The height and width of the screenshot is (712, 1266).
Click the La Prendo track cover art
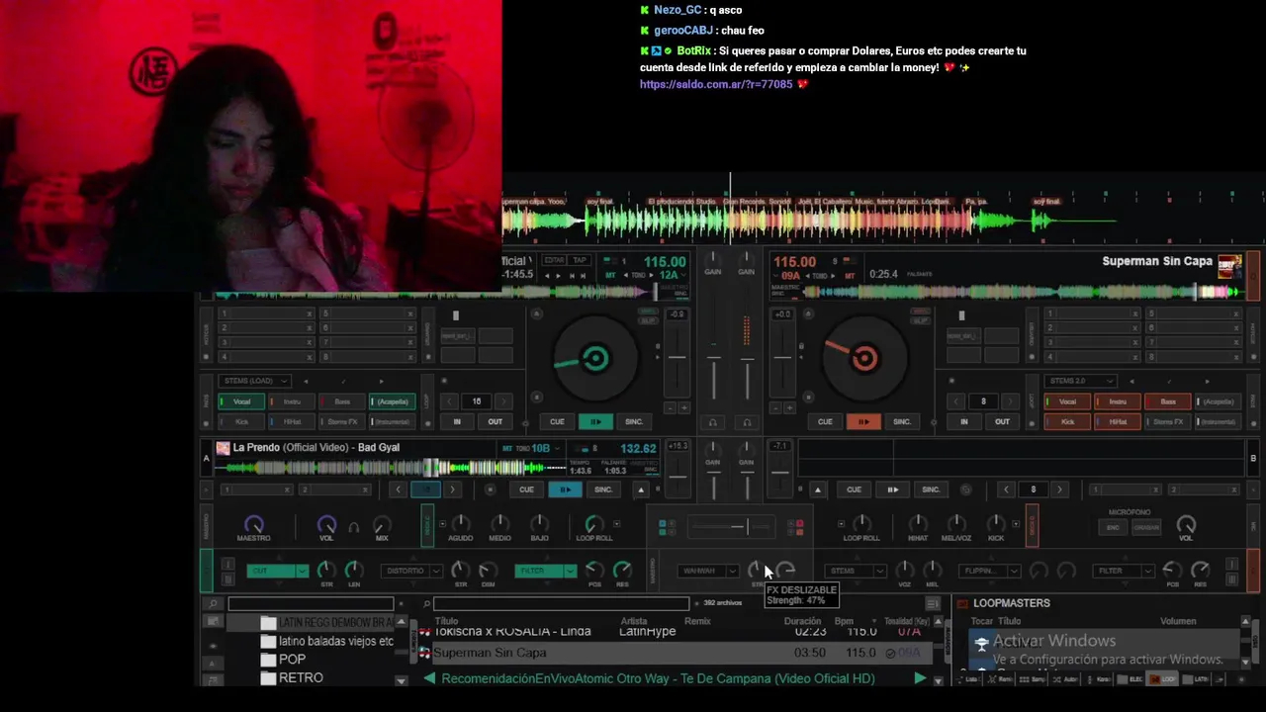coord(223,448)
